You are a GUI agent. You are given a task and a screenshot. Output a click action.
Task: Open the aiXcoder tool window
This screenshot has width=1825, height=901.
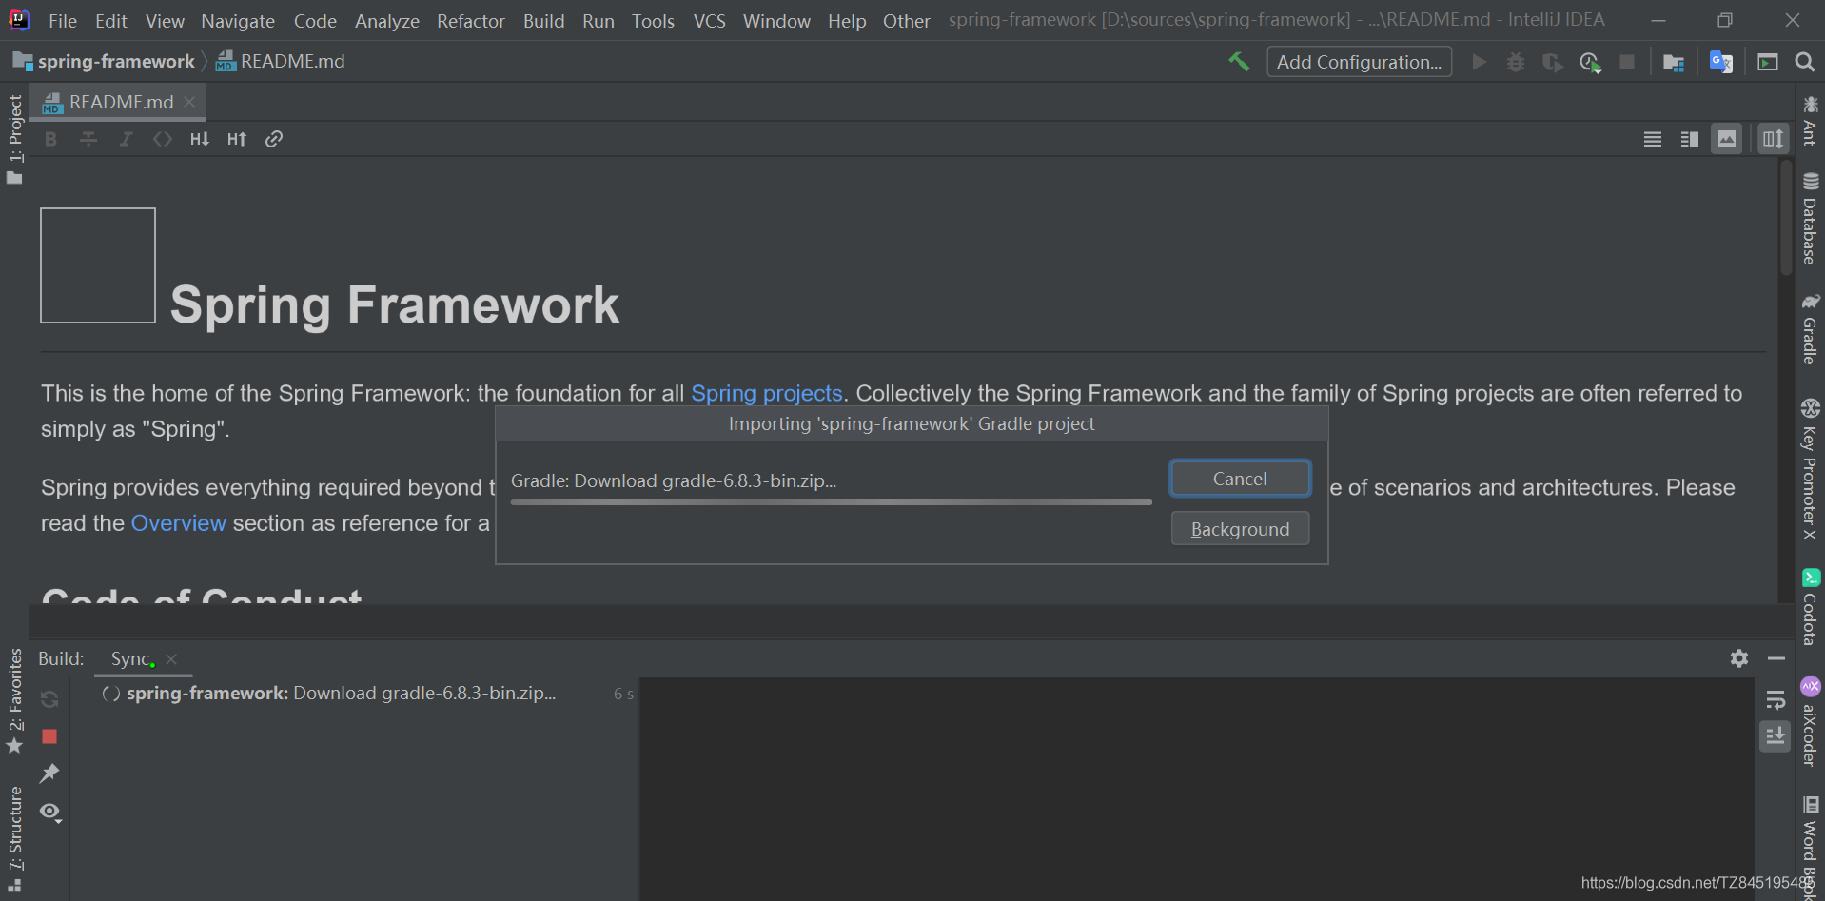coord(1810,722)
